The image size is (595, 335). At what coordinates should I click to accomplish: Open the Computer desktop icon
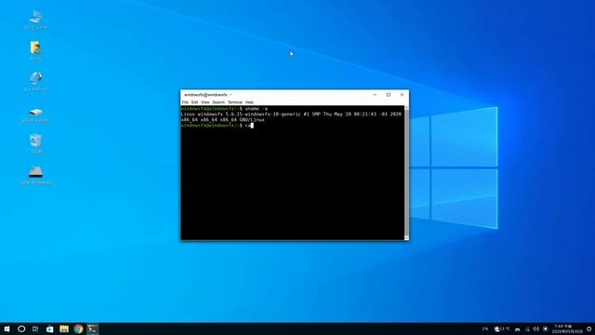(35, 20)
